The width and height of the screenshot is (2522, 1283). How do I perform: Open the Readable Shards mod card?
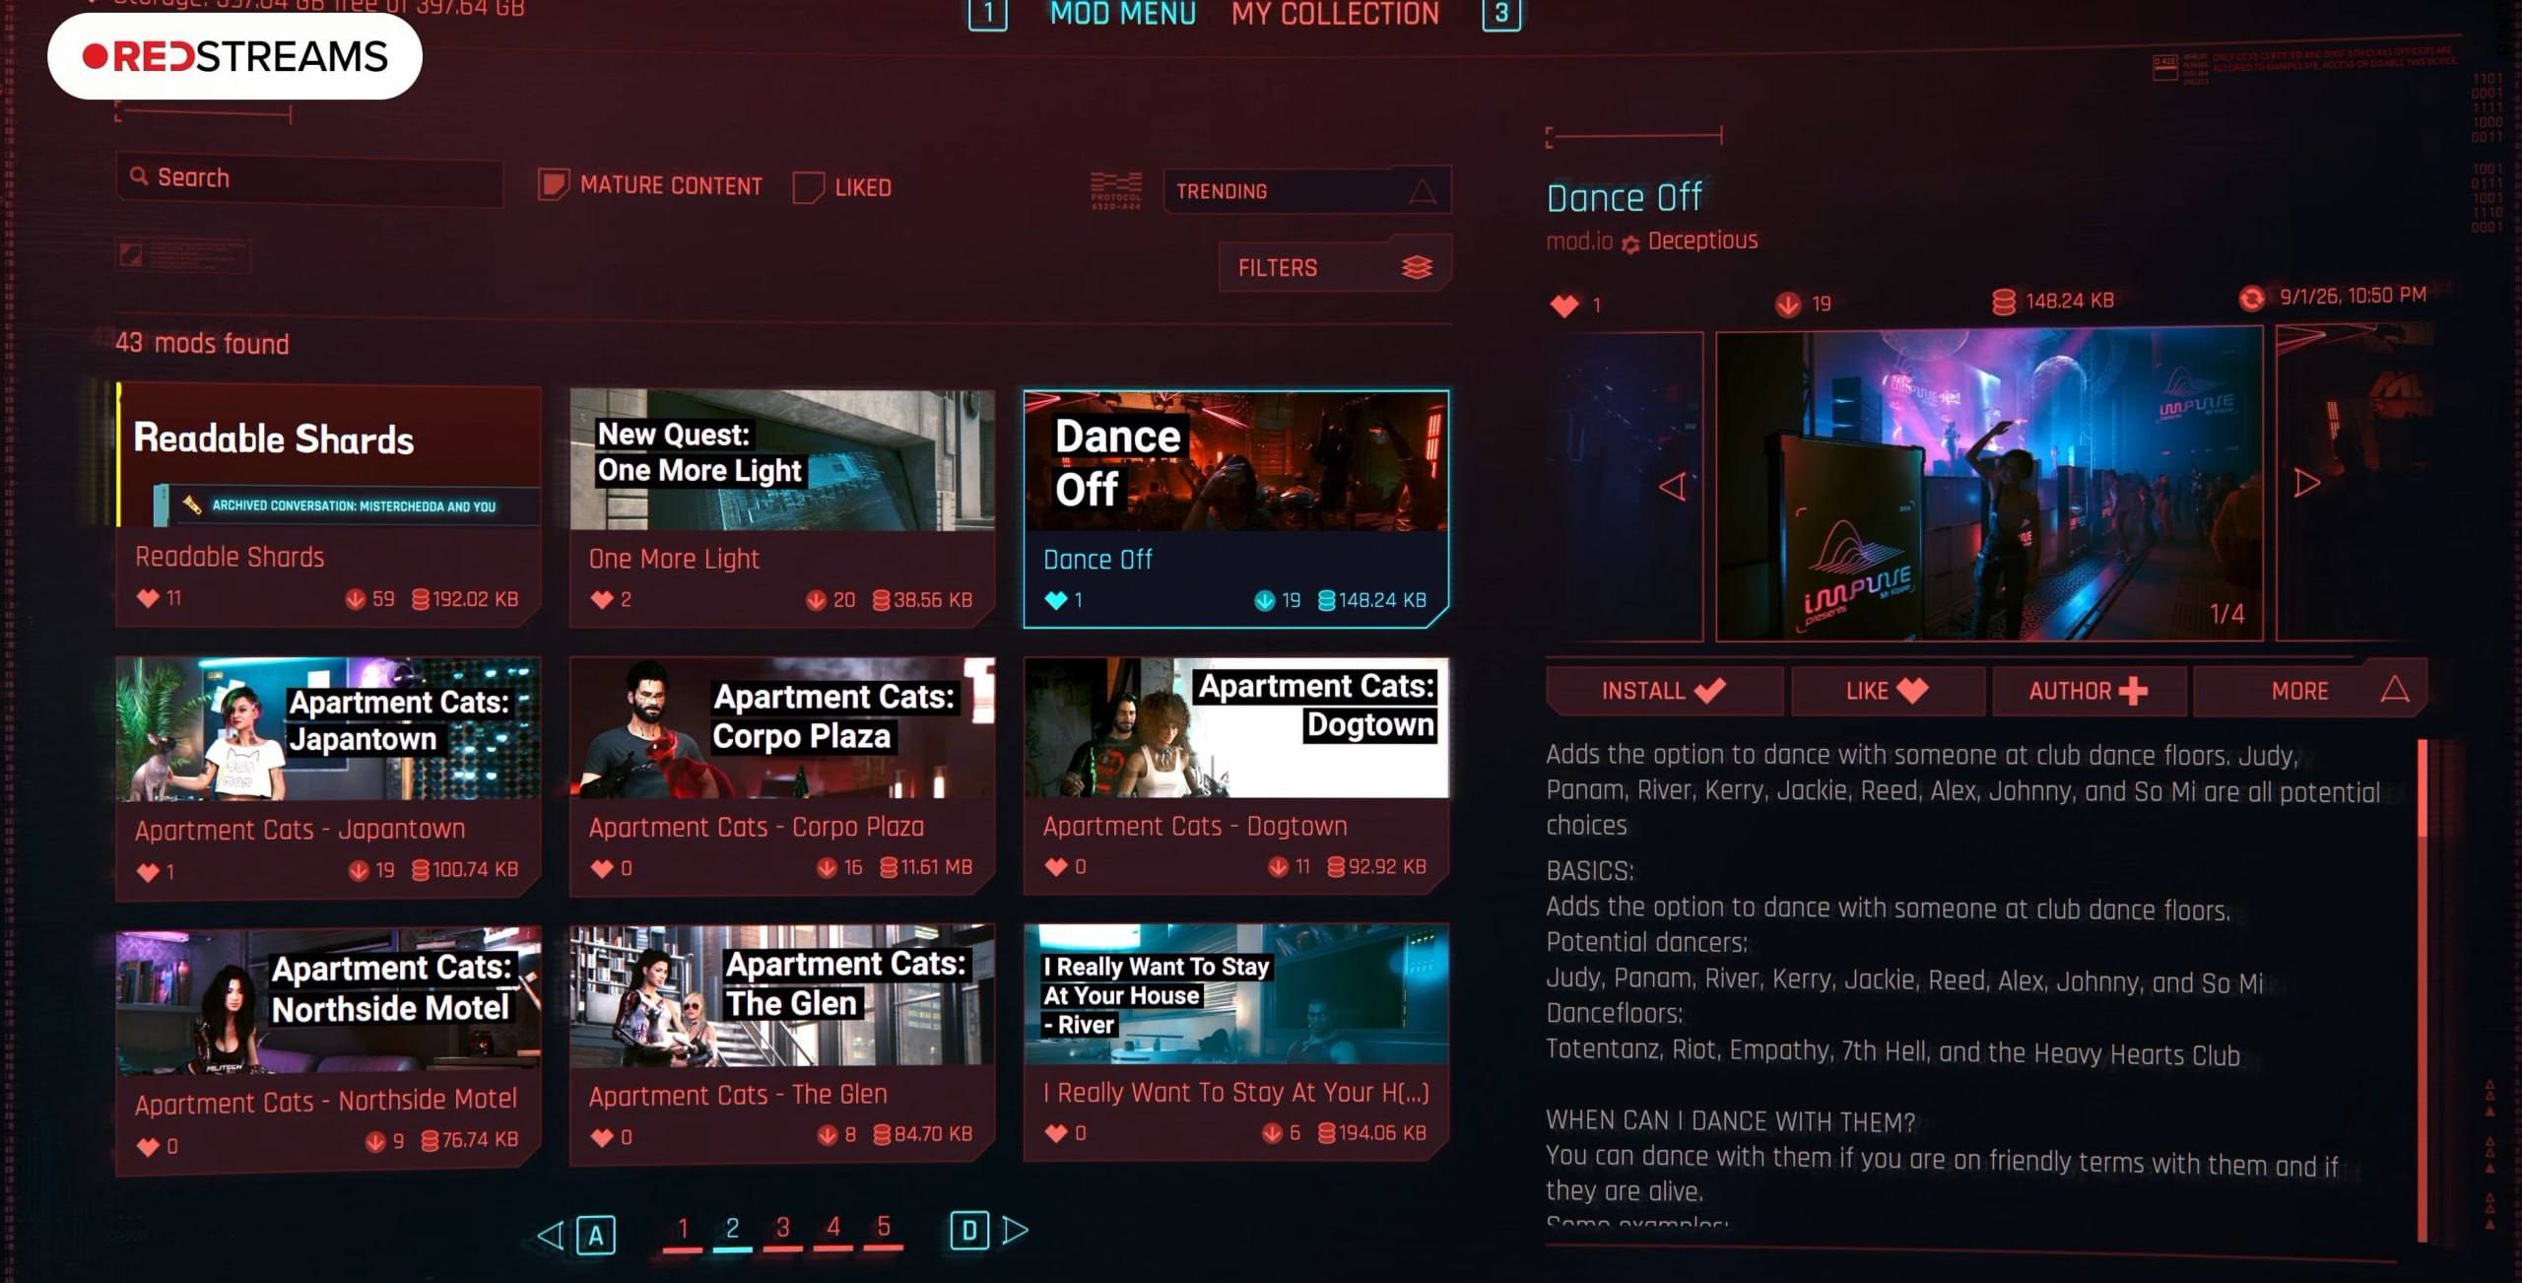[328, 506]
